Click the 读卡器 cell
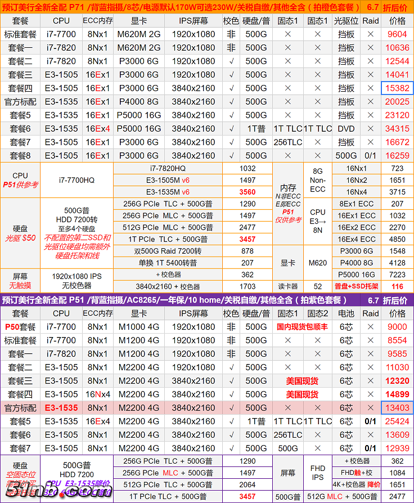The width and height of the screenshot is (414, 503). click(x=287, y=286)
